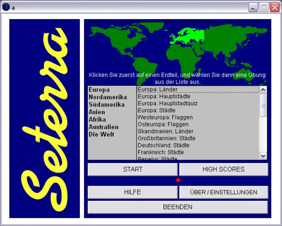Open the HIGH SCORES screen
This screenshot has height=226, width=282.
coord(224,169)
